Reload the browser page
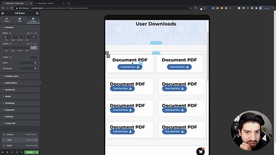The height and width of the screenshot is (155, 276). (12, 8)
